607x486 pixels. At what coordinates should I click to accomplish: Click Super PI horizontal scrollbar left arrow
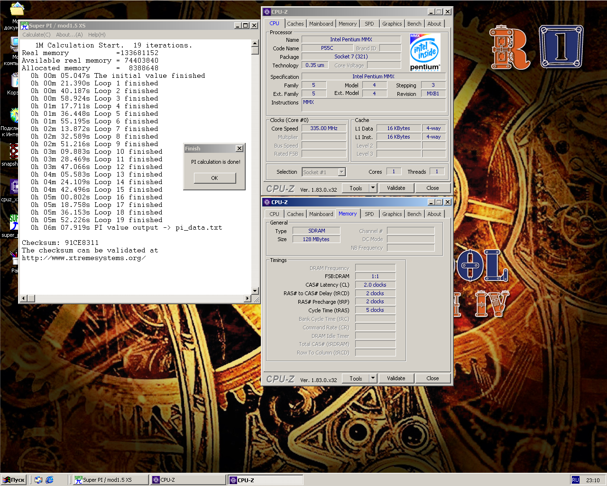point(23,299)
